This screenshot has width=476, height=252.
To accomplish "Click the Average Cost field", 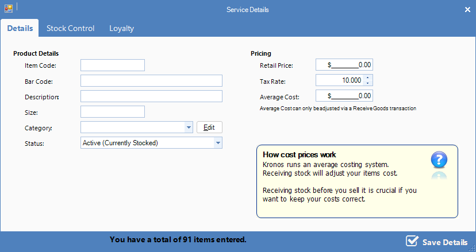I will click(344, 96).
